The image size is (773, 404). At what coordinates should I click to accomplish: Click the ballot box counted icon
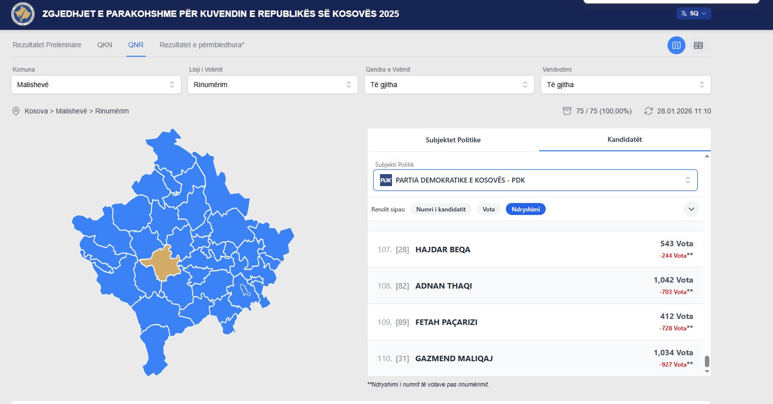pos(567,111)
